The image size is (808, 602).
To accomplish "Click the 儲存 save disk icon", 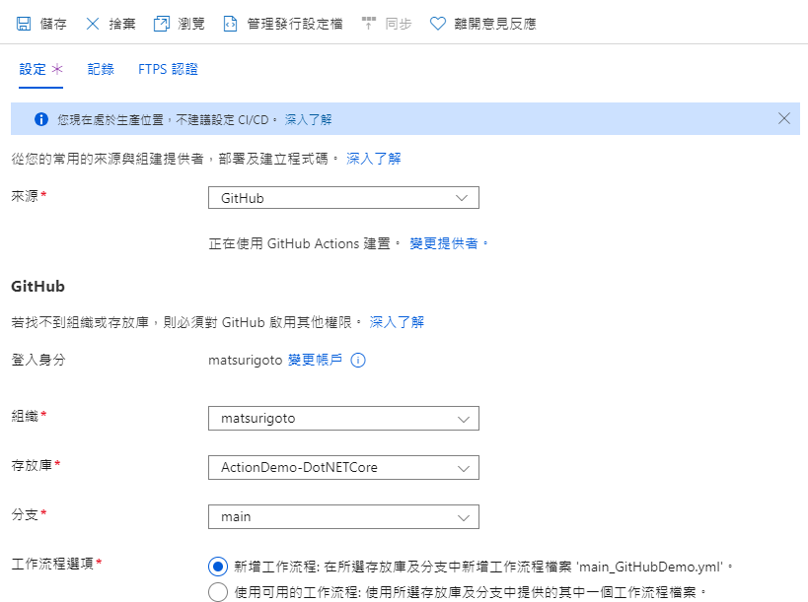I will coord(24,24).
